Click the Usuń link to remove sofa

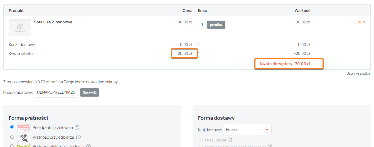(360, 22)
